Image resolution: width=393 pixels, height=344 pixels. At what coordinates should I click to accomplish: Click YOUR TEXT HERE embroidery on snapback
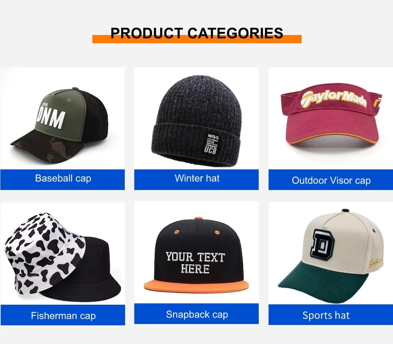(x=196, y=263)
